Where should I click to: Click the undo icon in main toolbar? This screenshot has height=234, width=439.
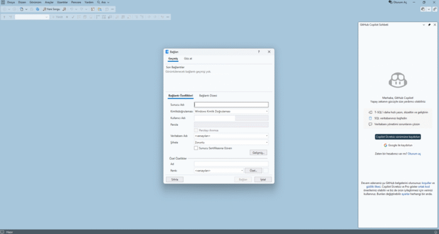tap(71, 9)
